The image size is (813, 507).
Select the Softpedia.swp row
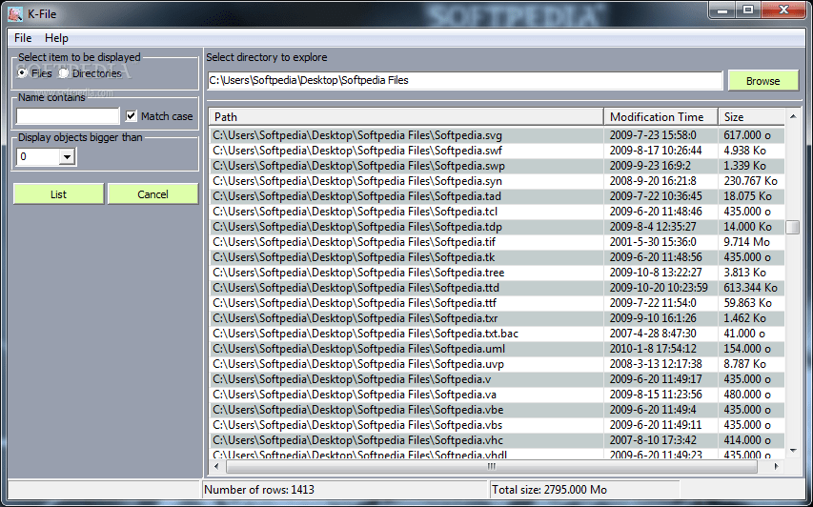point(497,166)
